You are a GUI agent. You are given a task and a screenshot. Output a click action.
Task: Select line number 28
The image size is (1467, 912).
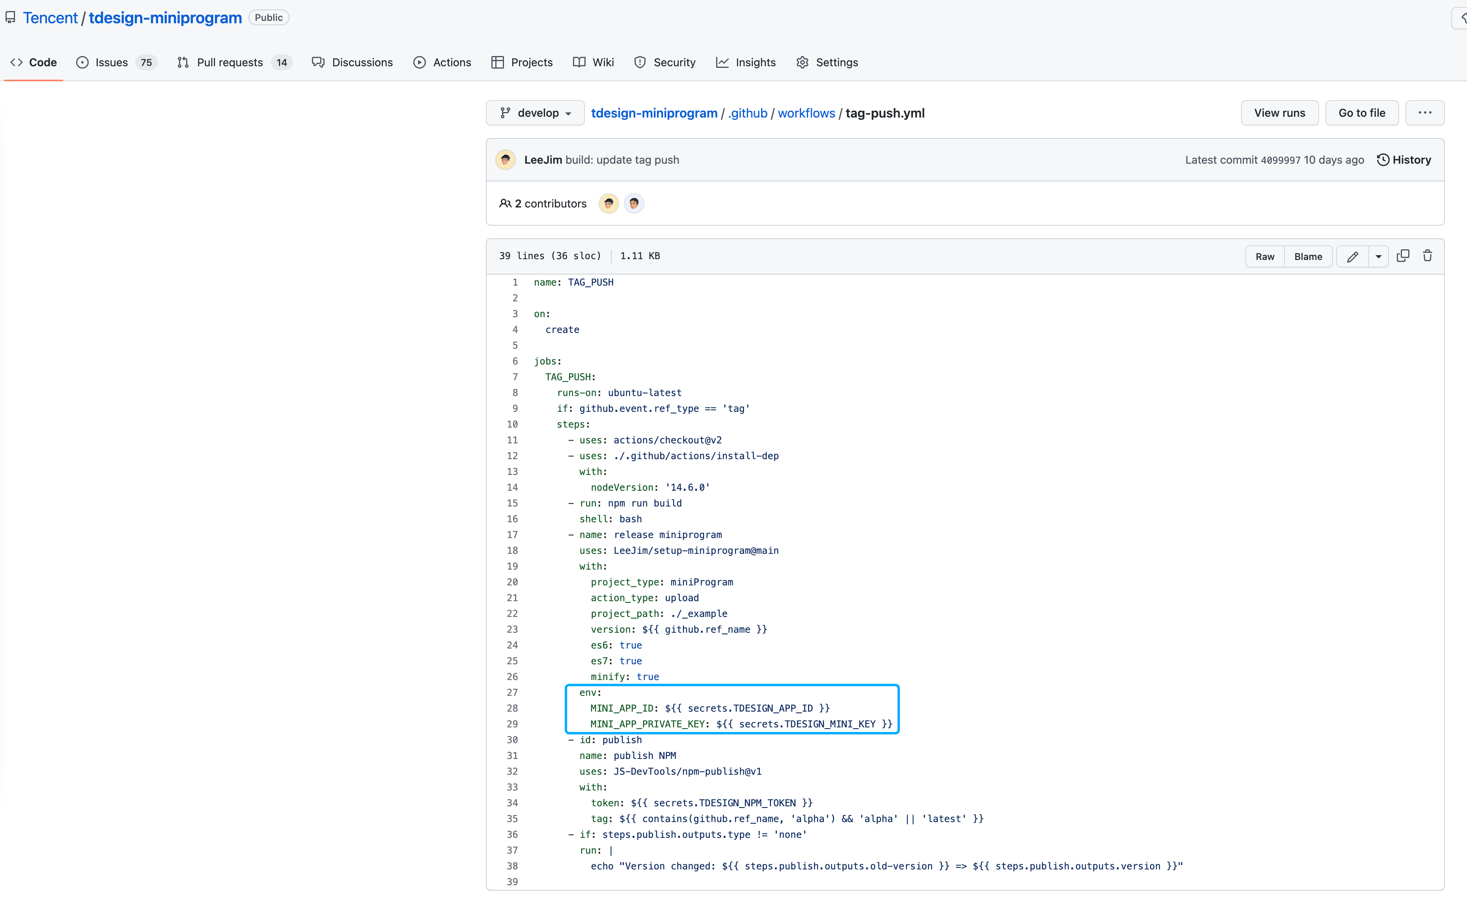pos(512,708)
